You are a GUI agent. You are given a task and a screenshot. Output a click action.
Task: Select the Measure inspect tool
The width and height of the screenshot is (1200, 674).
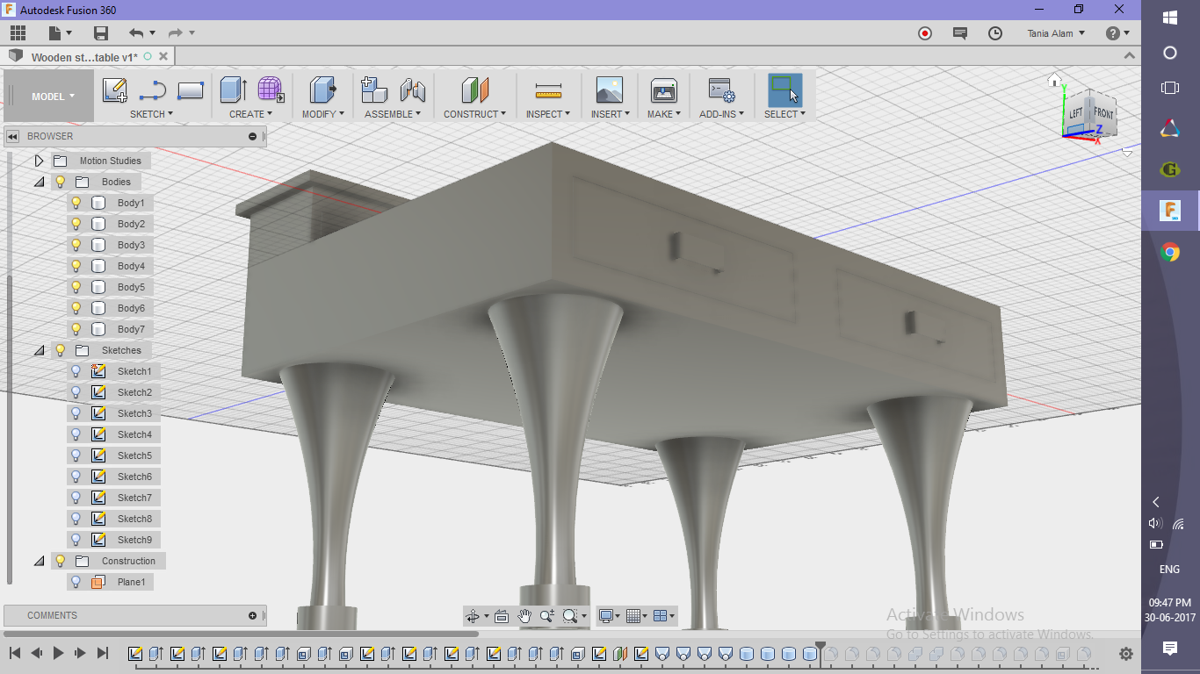coord(548,90)
